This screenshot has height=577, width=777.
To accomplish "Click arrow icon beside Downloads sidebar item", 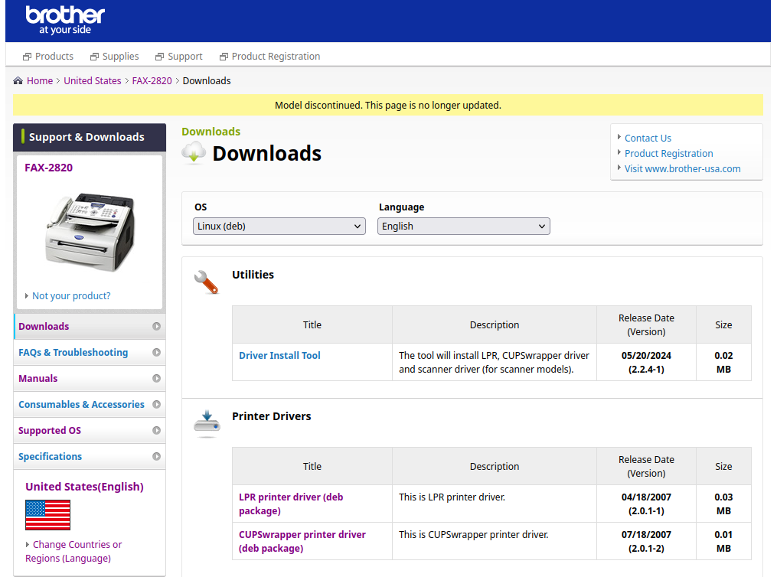I will [157, 327].
